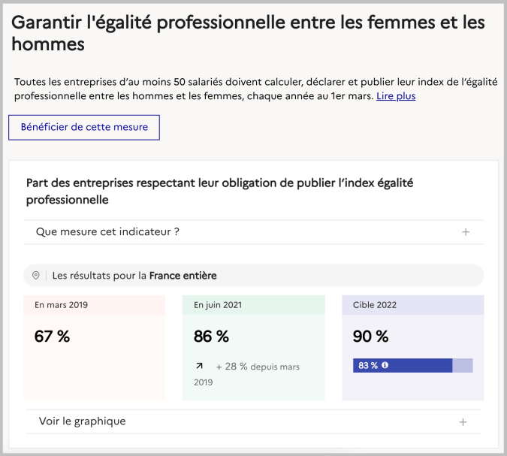Click info icon in the progress bar
This screenshot has width=507, height=456.
pyautogui.click(x=385, y=366)
